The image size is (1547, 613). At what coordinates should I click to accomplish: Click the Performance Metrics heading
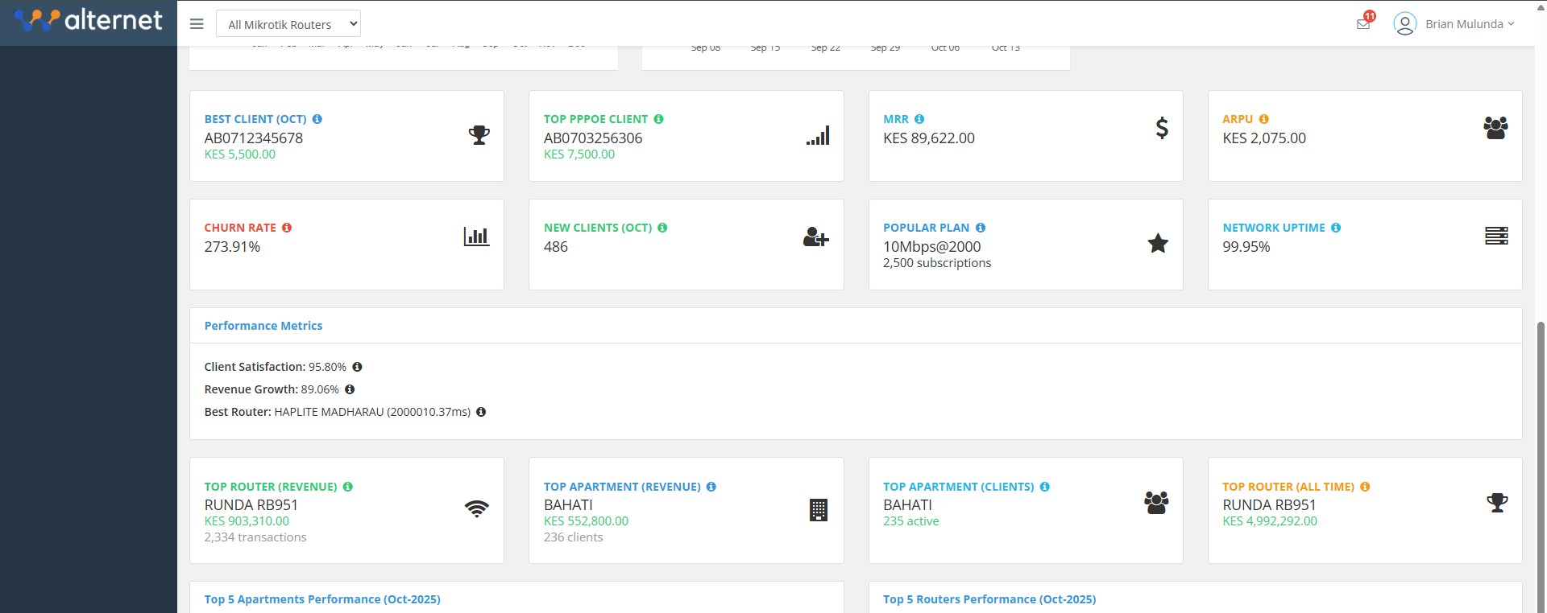click(263, 326)
